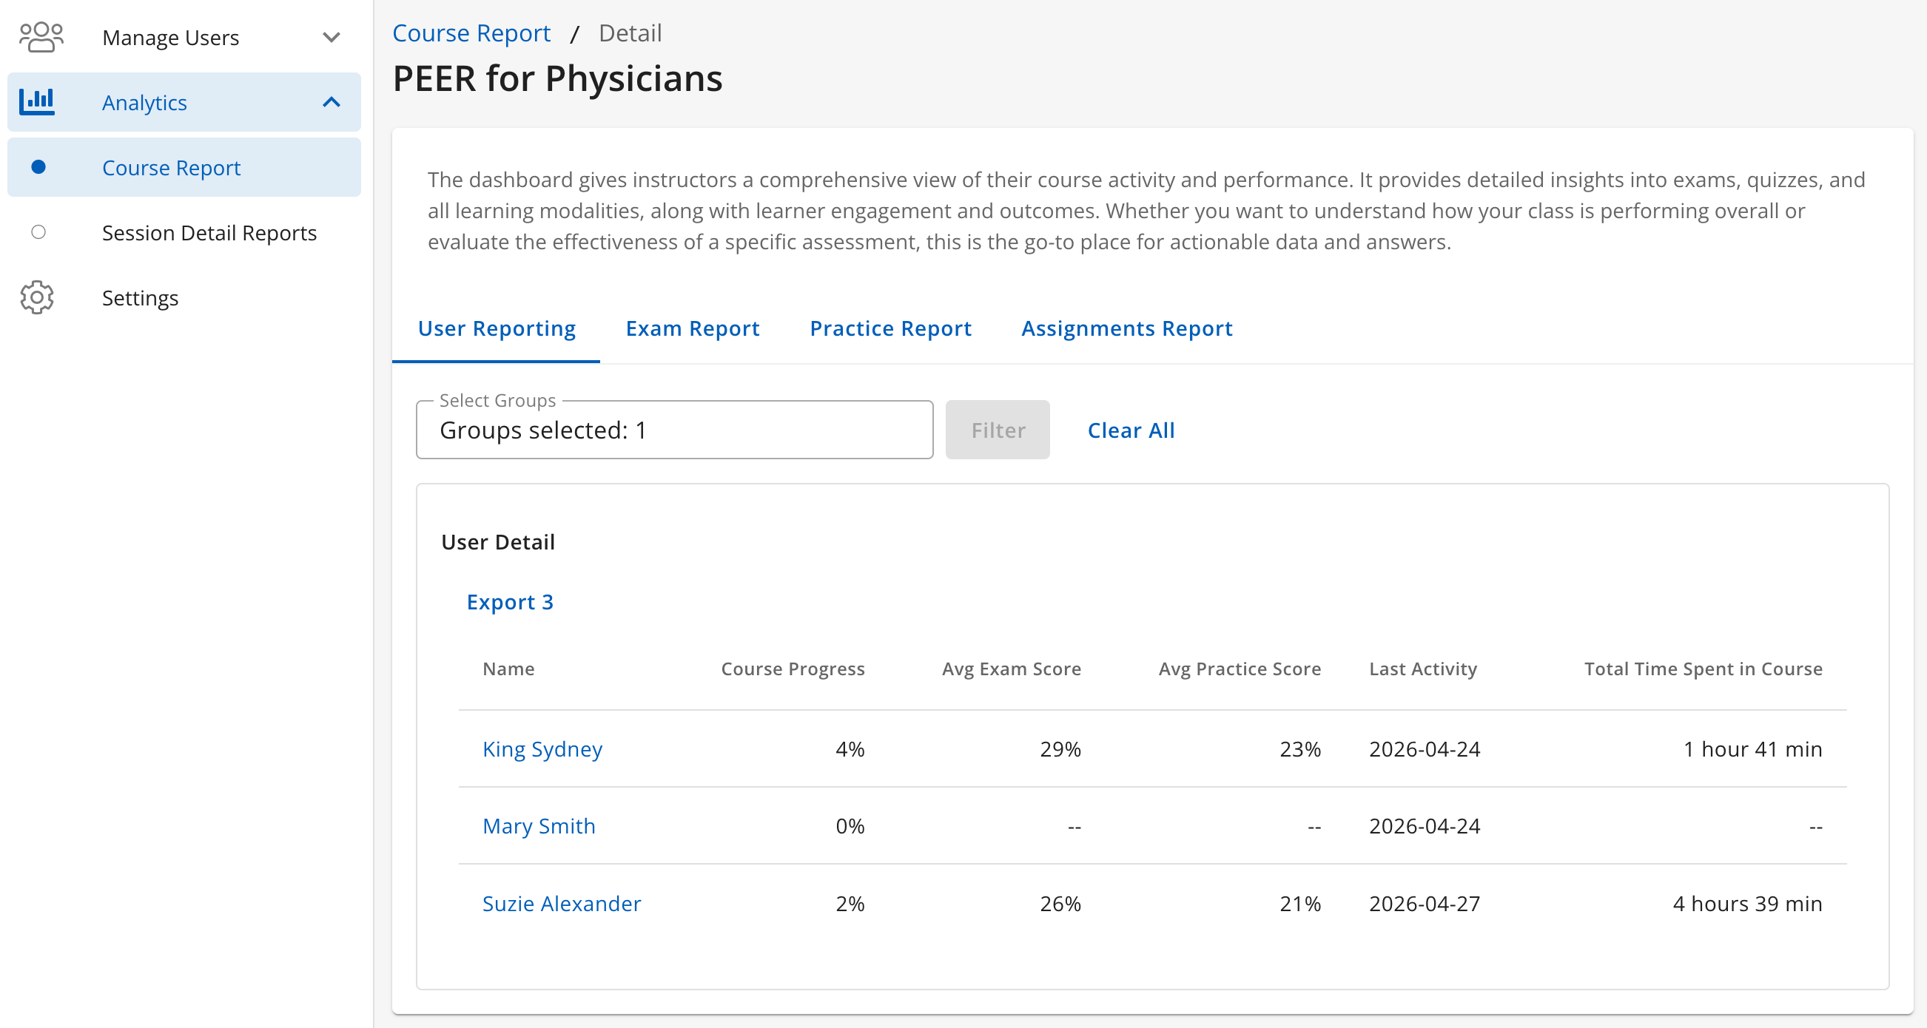
Task: Switch to the Exam Report tab
Action: pos(692,328)
